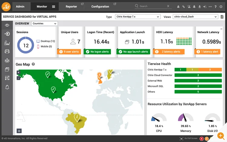Screen dimensions: 227x142
Task: Click the eG Innovations logo
Action: coord(6,7)
